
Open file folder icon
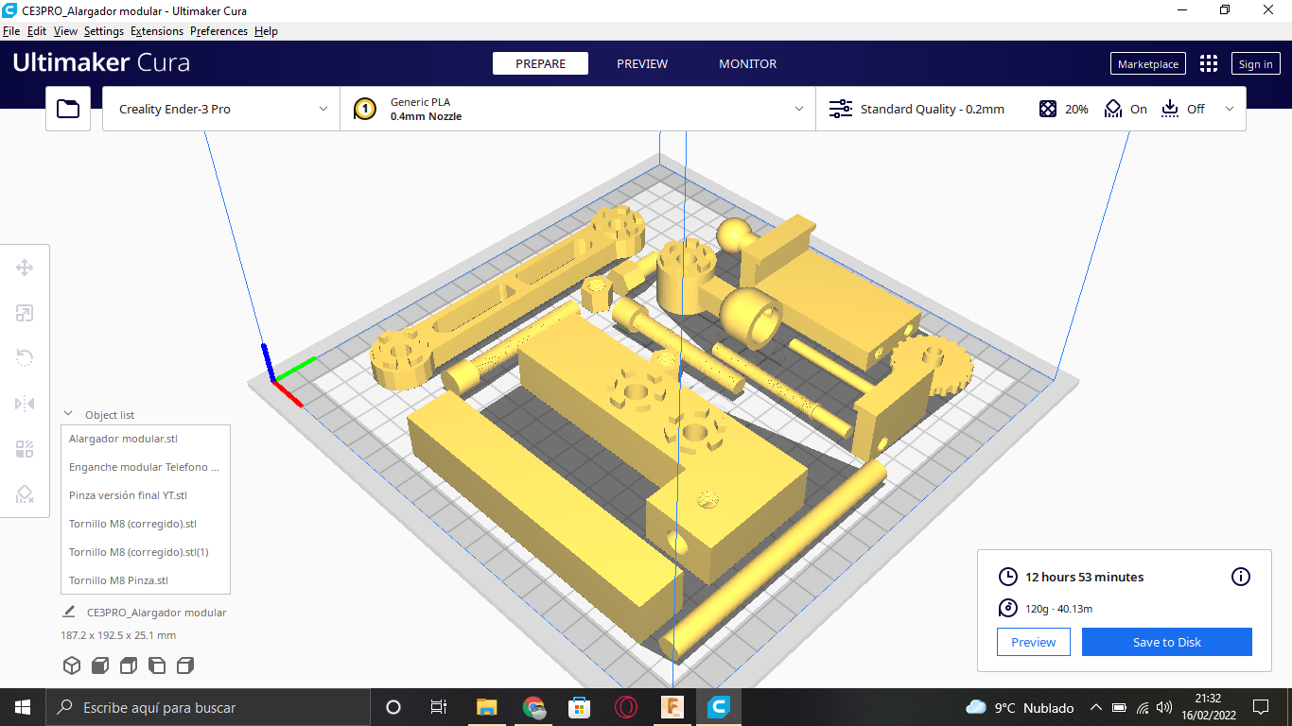pyautogui.click(x=68, y=109)
